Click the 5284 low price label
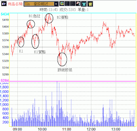 (x=5, y=80)
